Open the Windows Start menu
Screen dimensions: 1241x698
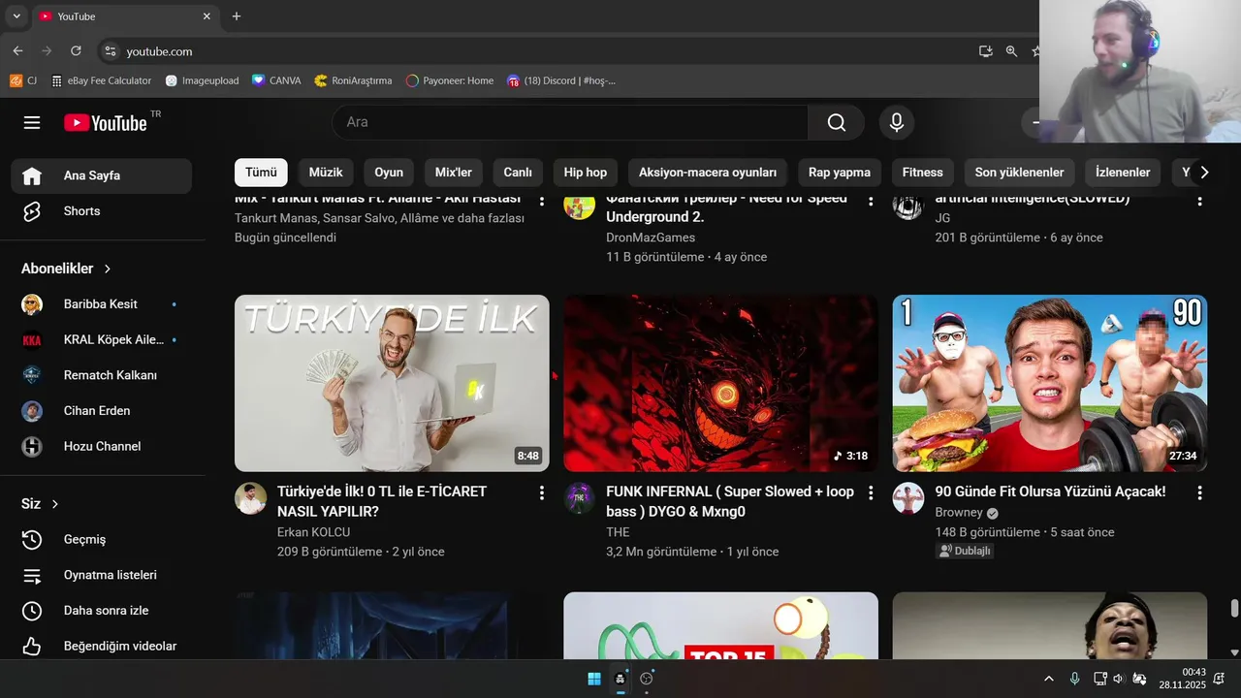pyautogui.click(x=594, y=679)
